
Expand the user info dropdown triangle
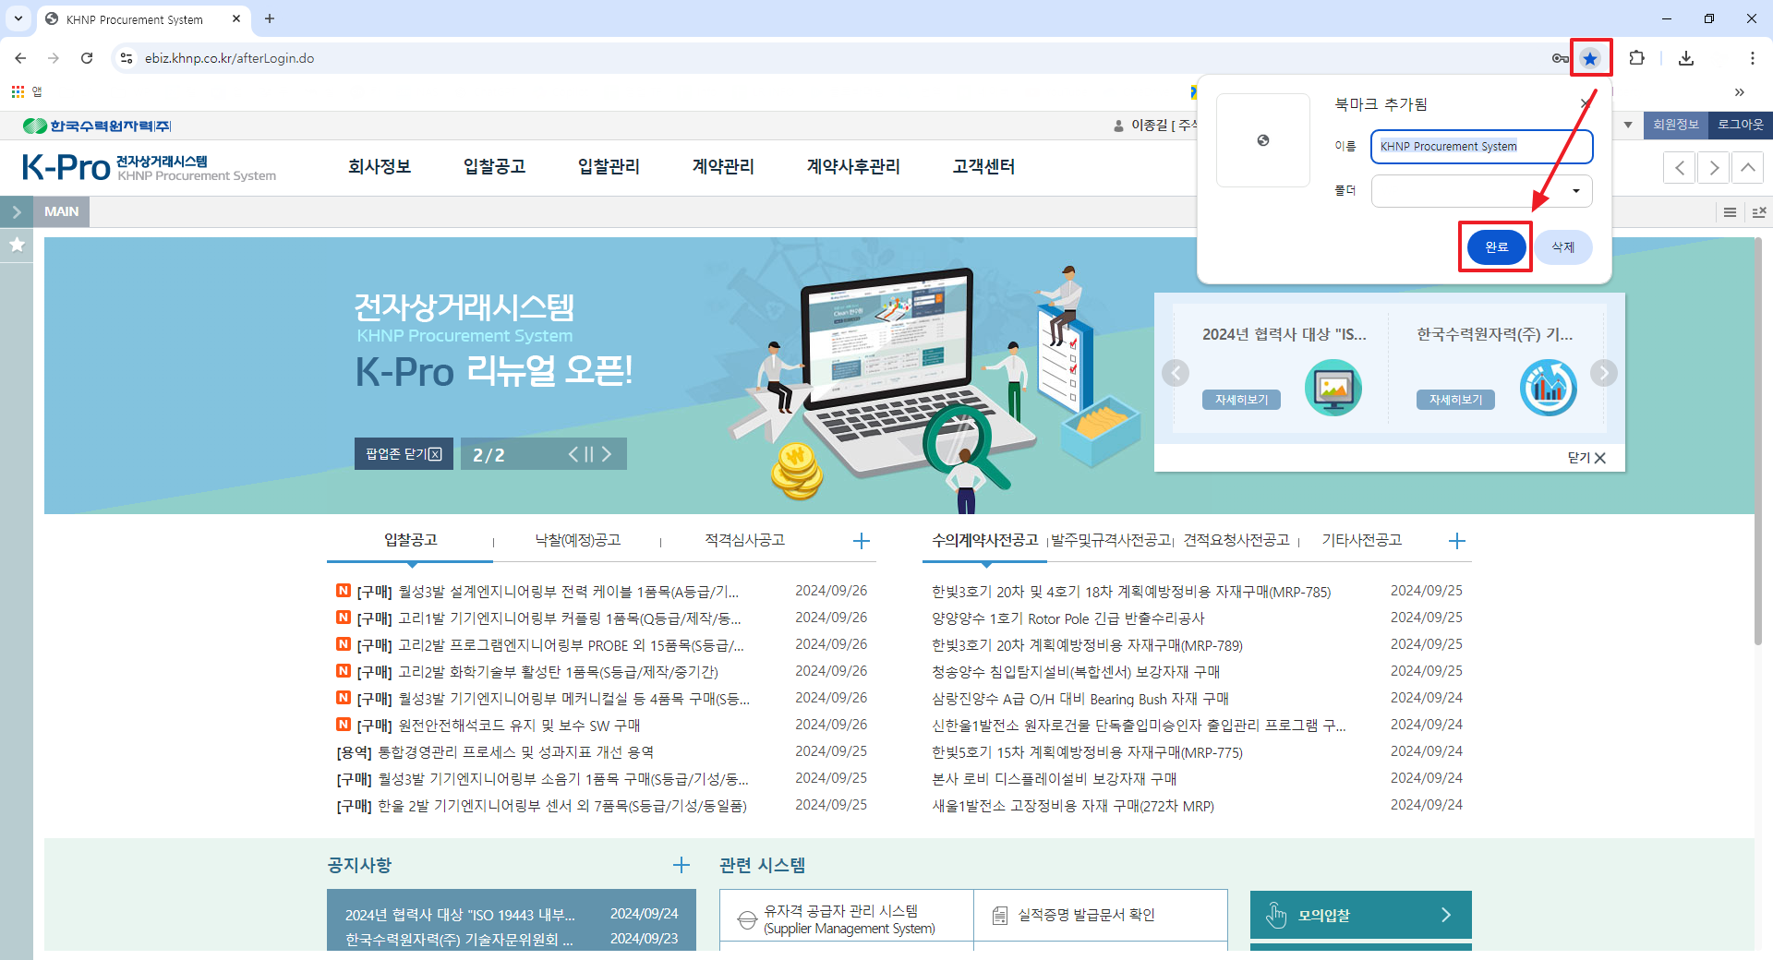[x=1628, y=125]
